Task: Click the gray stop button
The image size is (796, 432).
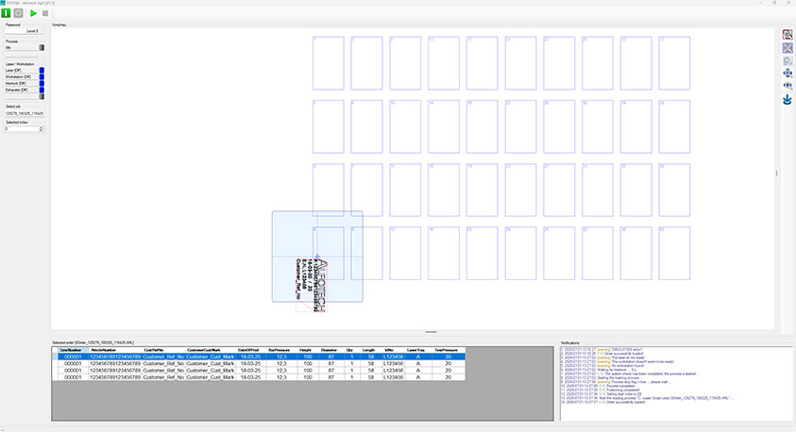Action: click(x=45, y=13)
